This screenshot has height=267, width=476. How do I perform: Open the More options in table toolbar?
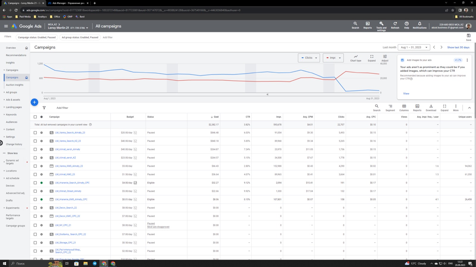tap(456, 108)
